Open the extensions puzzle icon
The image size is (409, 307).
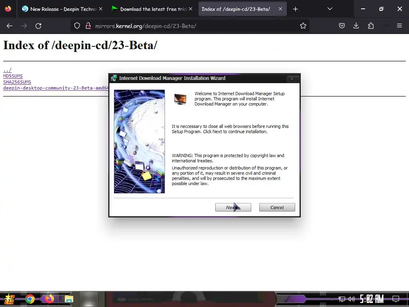[x=371, y=26]
